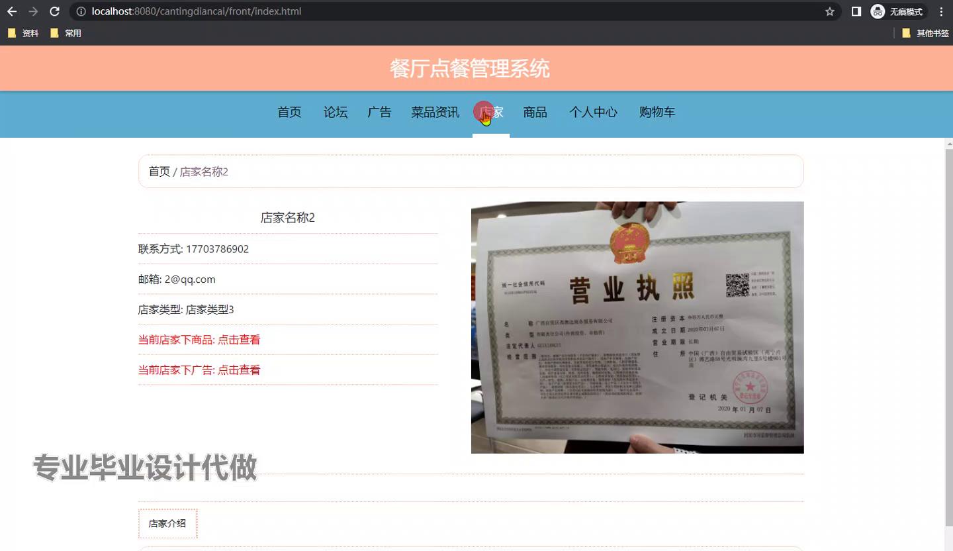This screenshot has height=551, width=953.
Task: Open the 购物车 navigation item
Action: 657,112
